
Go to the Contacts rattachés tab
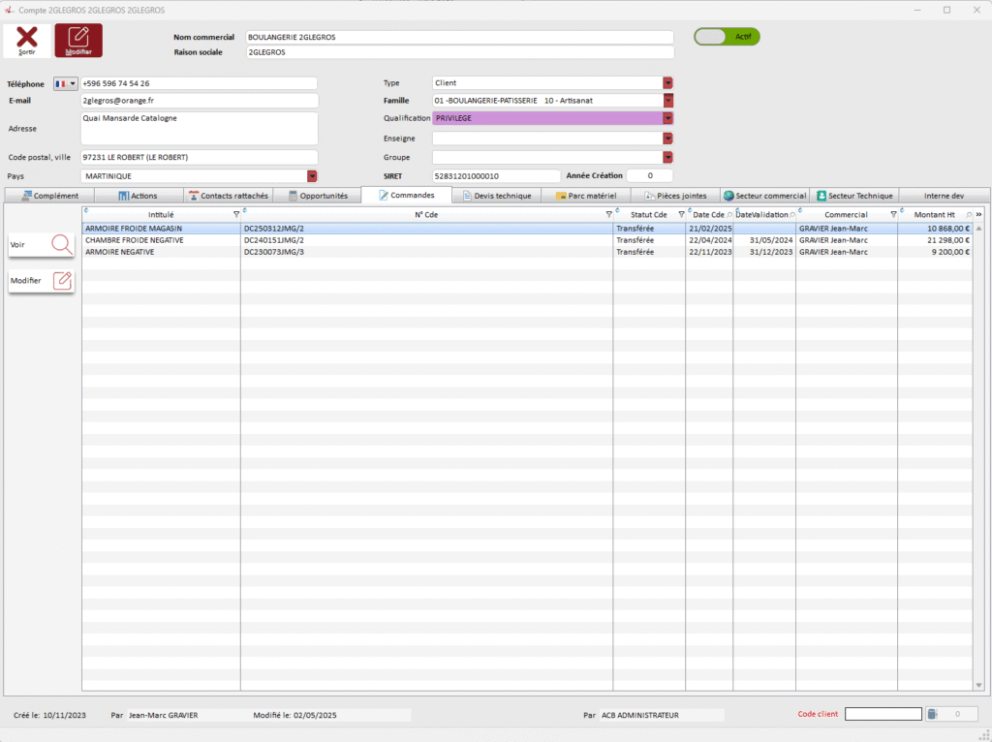pyautogui.click(x=229, y=196)
